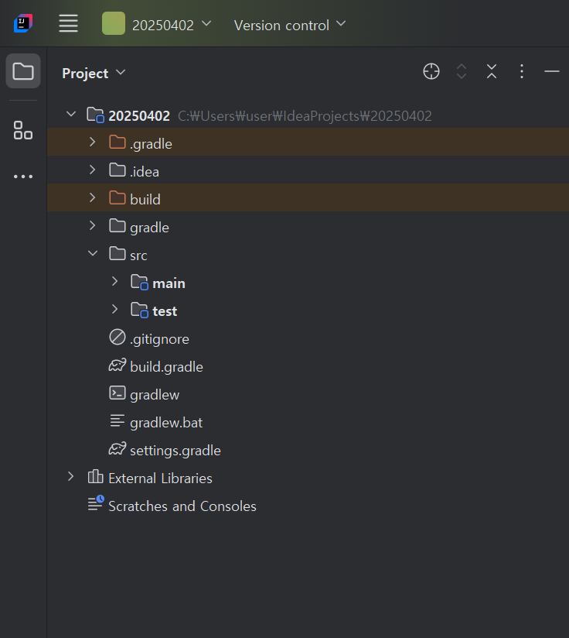Open the Structure tool window icon
569x638 pixels.
(23, 130)
